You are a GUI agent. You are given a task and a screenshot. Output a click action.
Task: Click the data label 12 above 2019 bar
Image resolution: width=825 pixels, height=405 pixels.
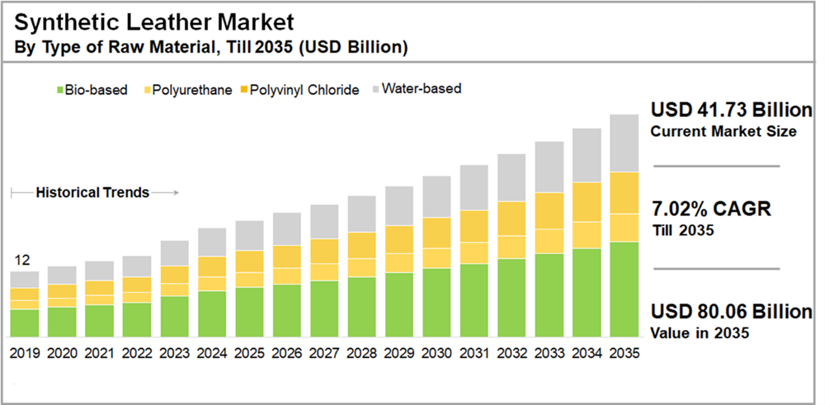click(x=24, y=261)
